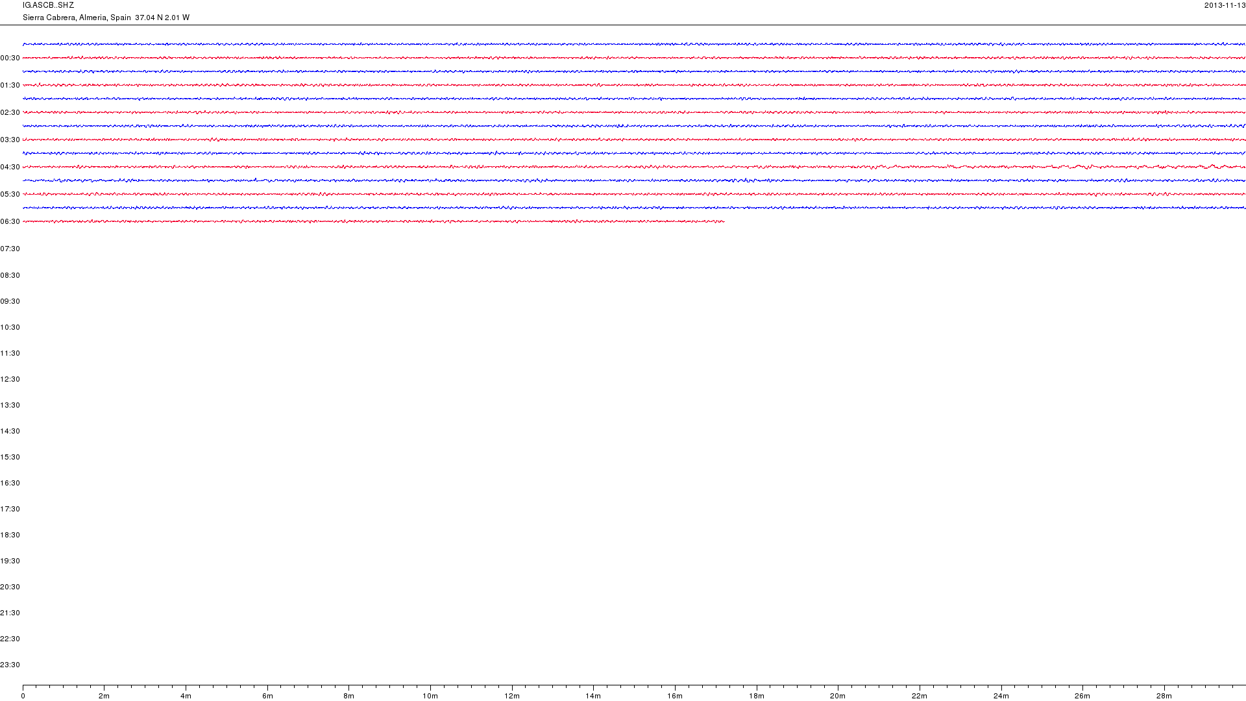Select the 19:30 time label

pos(10,561)
